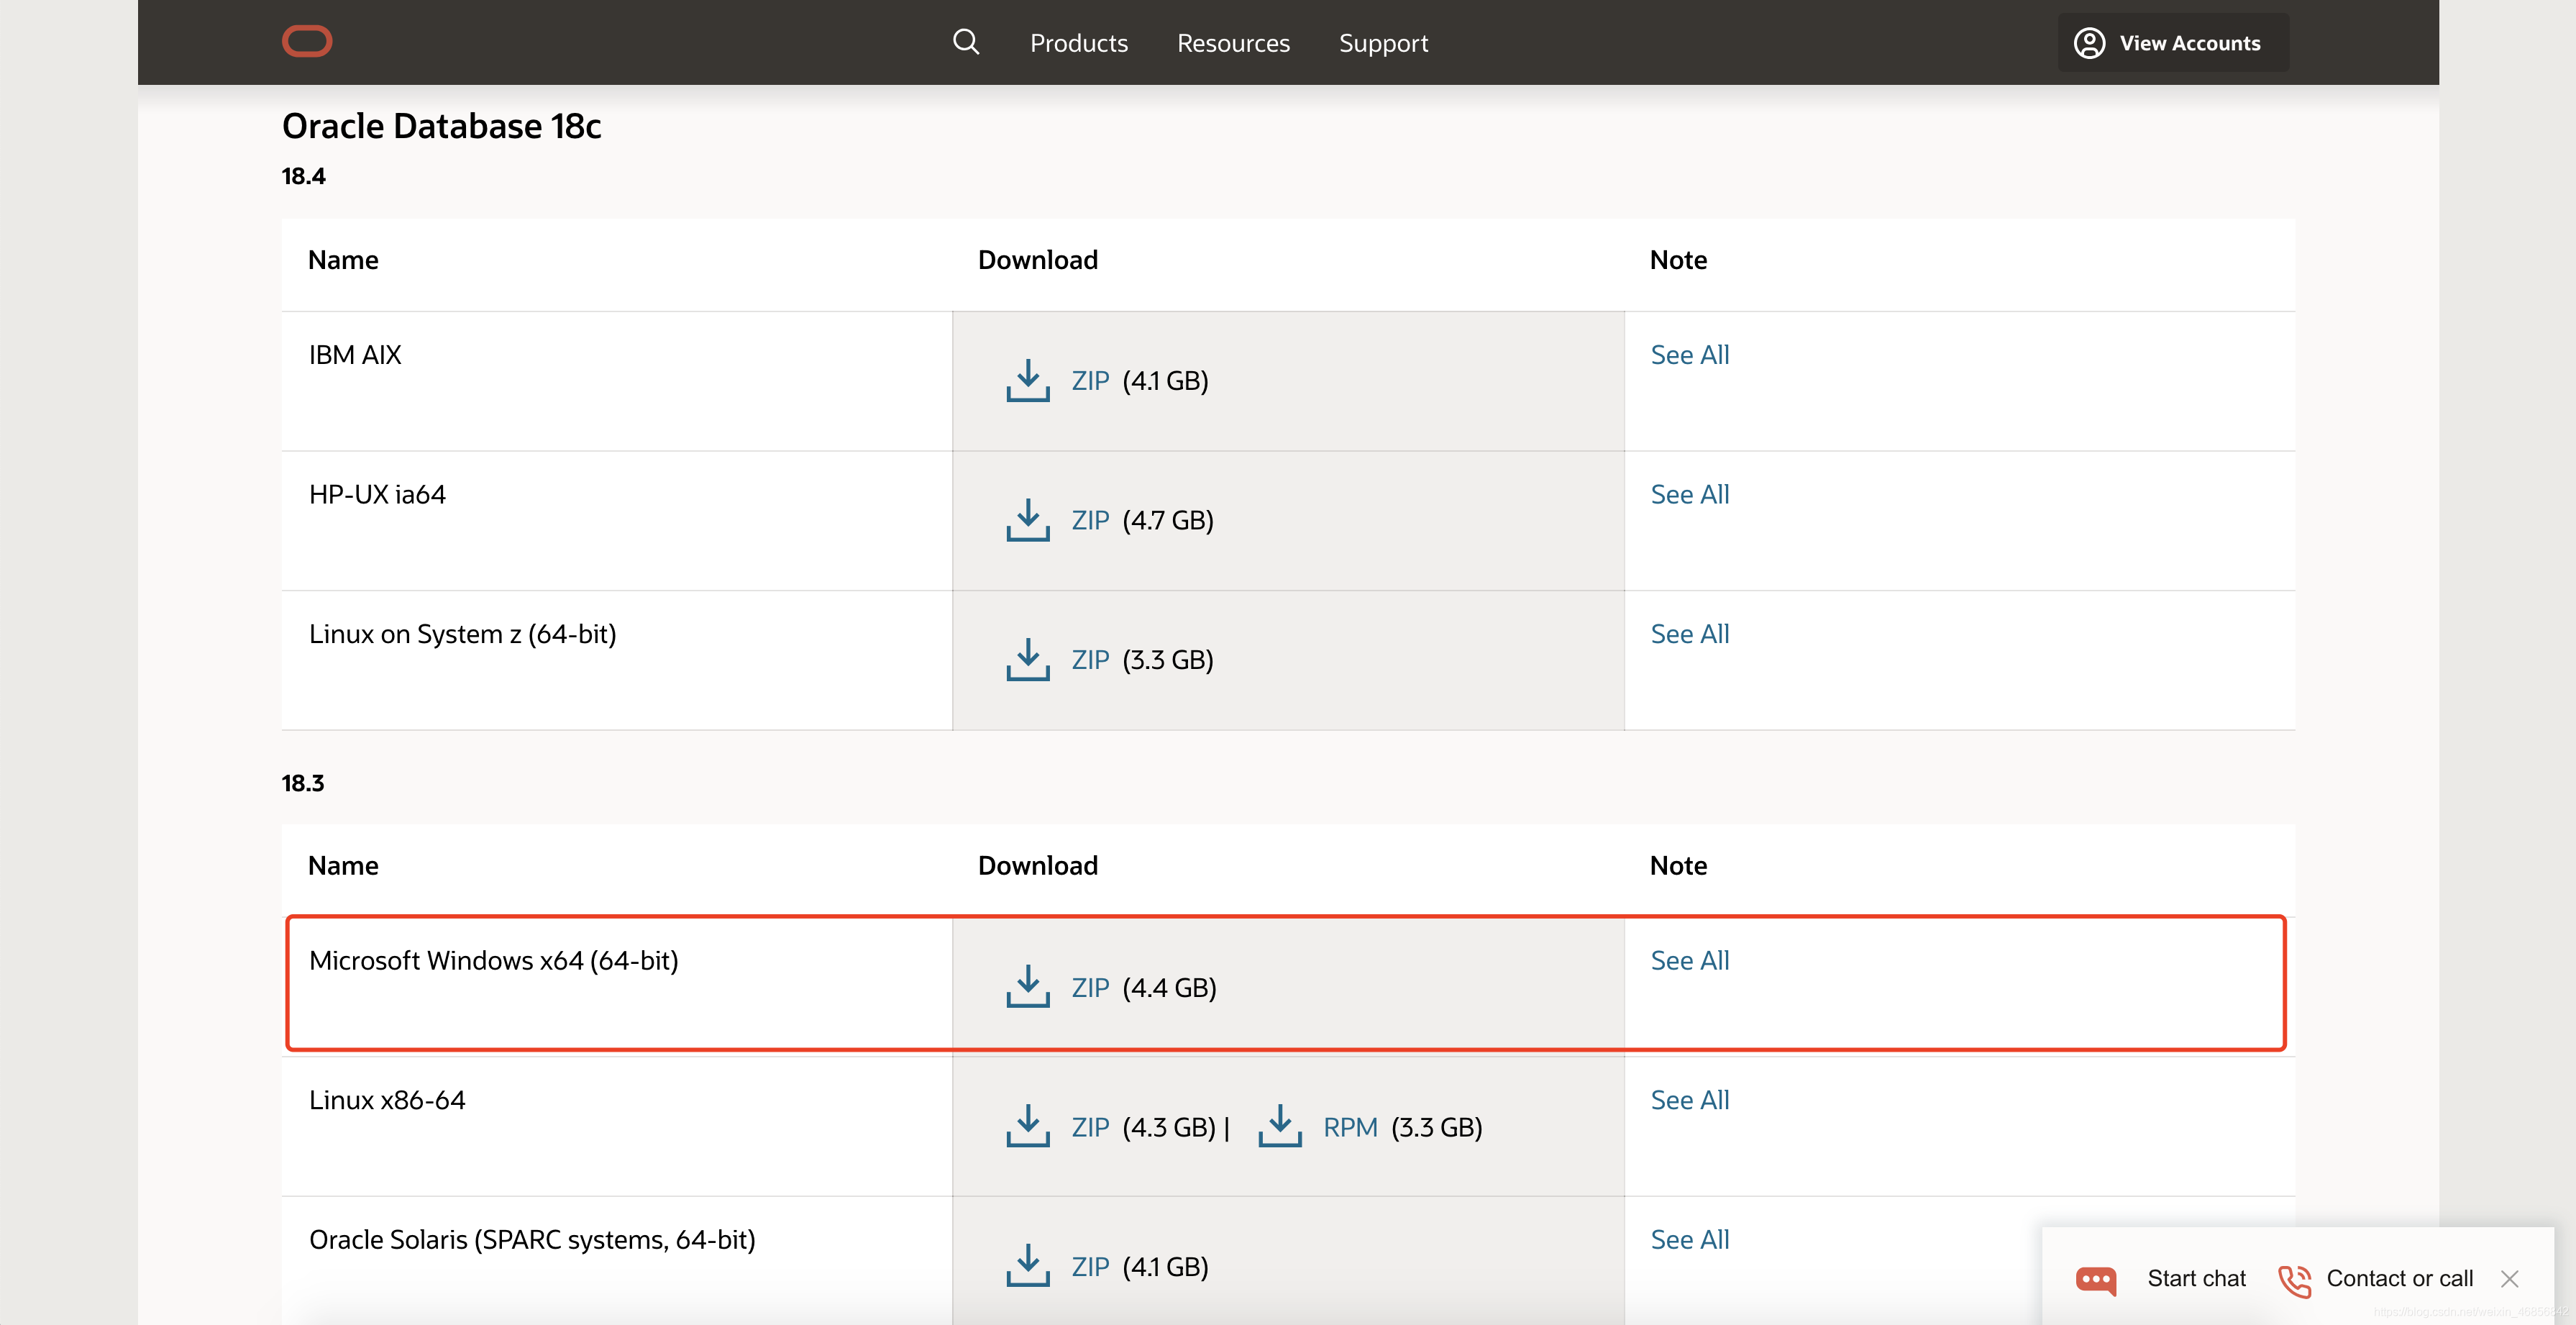Open See All for IBM AIX

tap(1689, 355)
